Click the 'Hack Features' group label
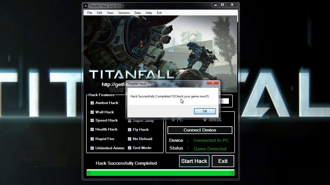This screenshot has width=330, height=185. pos(101,95)
